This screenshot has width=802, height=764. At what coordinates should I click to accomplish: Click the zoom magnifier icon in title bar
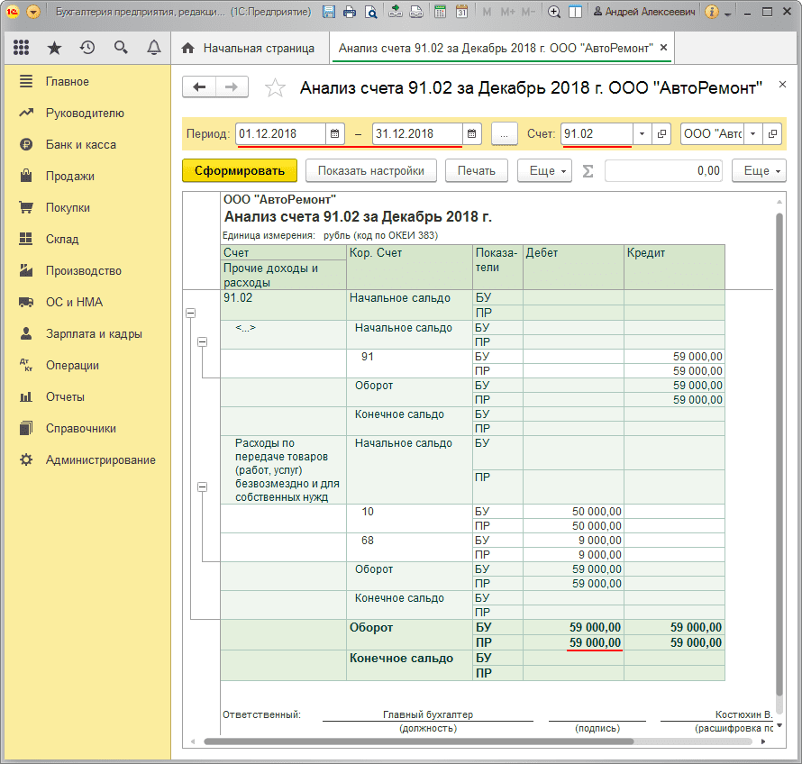[553, 11]
